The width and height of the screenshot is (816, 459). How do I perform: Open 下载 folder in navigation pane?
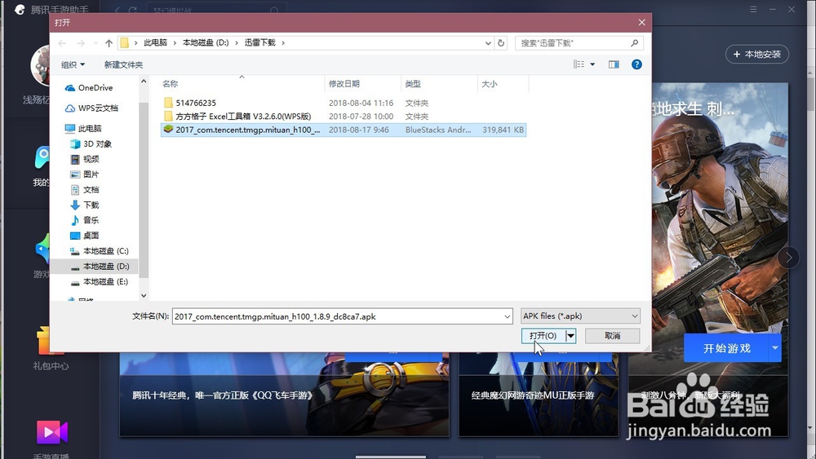pyautogui.click(x=85, y=205)
